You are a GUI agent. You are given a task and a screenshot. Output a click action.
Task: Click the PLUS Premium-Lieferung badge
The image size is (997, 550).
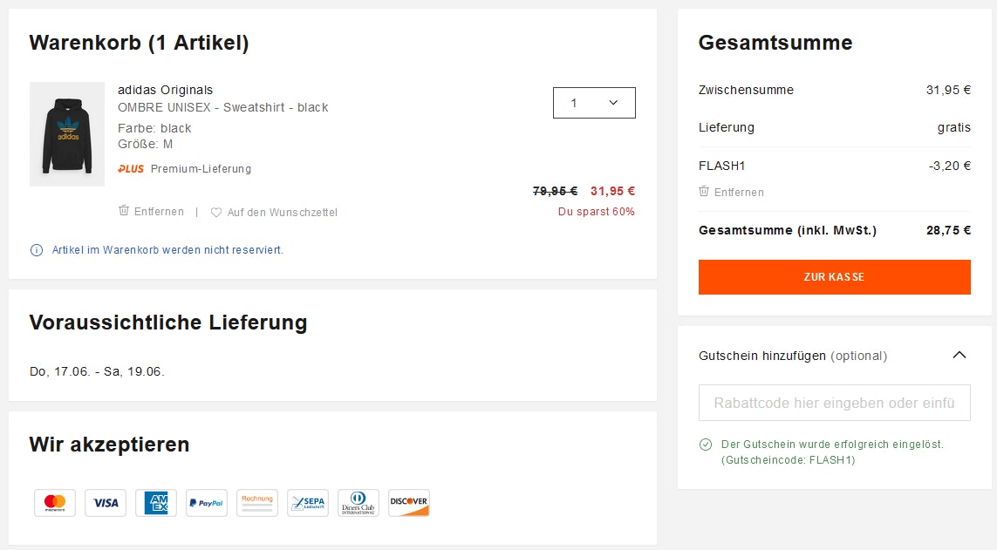pos(185,169)
